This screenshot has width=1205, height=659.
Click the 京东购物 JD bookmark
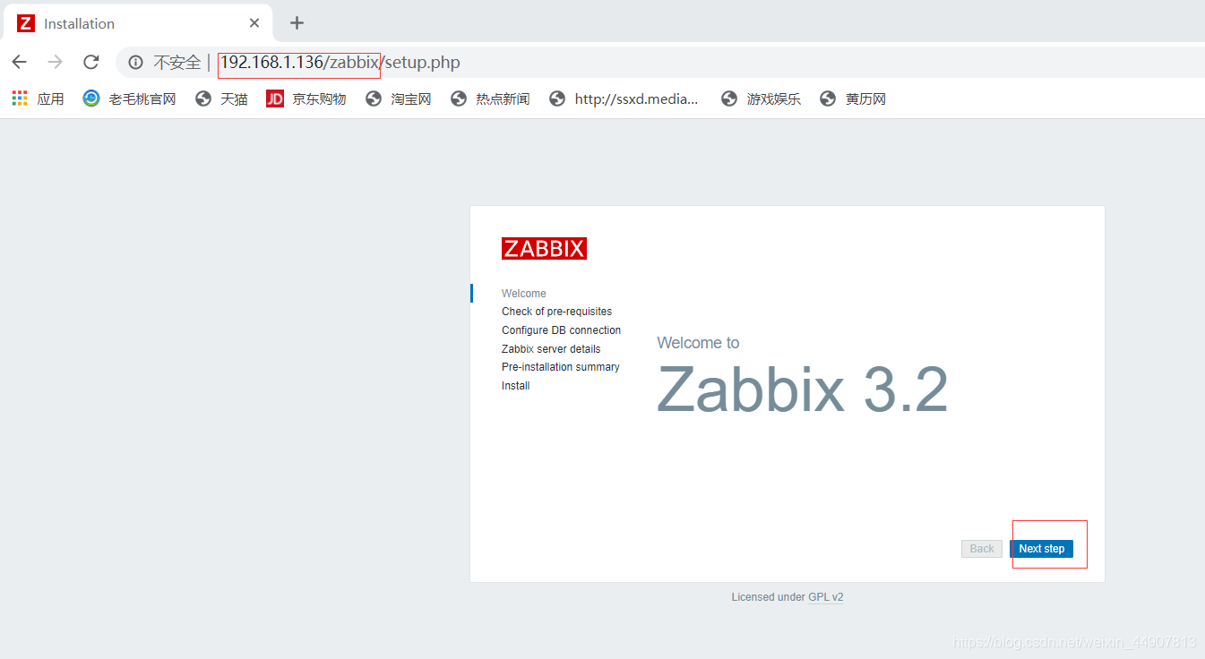306,98
